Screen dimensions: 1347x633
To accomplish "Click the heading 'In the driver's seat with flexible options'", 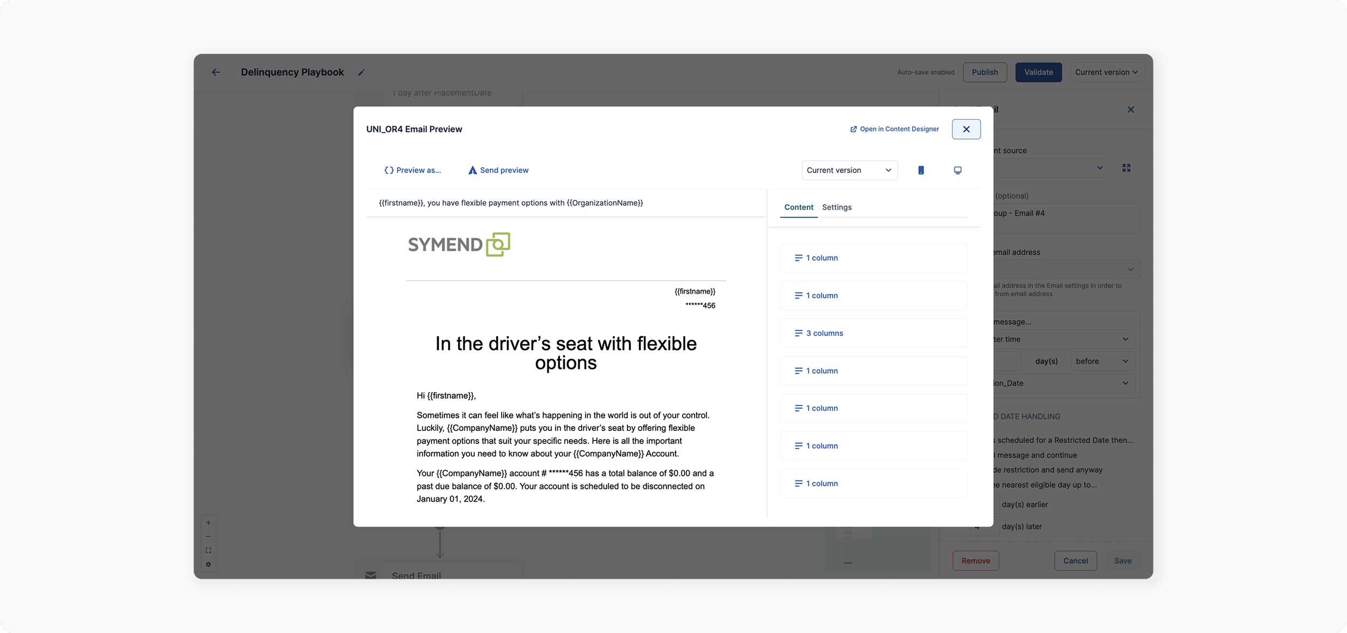I will click(x=566, y=353).
